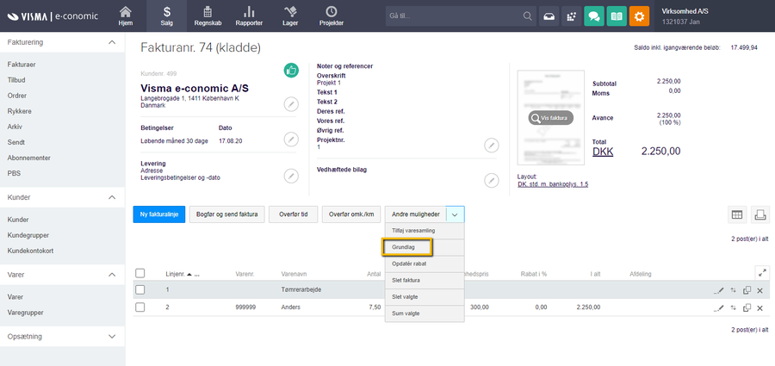Expand the invoice lines table to fullscreen
This screenshot has height=366, width=775.
click(760, 271)
